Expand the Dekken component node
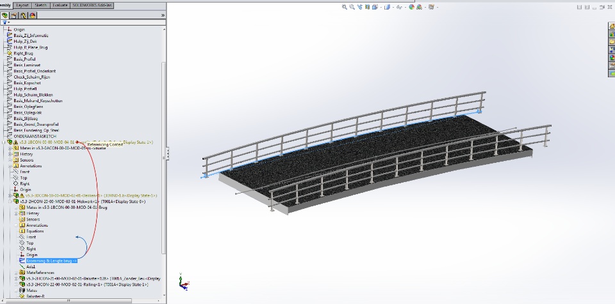 [x=10, y=195]
